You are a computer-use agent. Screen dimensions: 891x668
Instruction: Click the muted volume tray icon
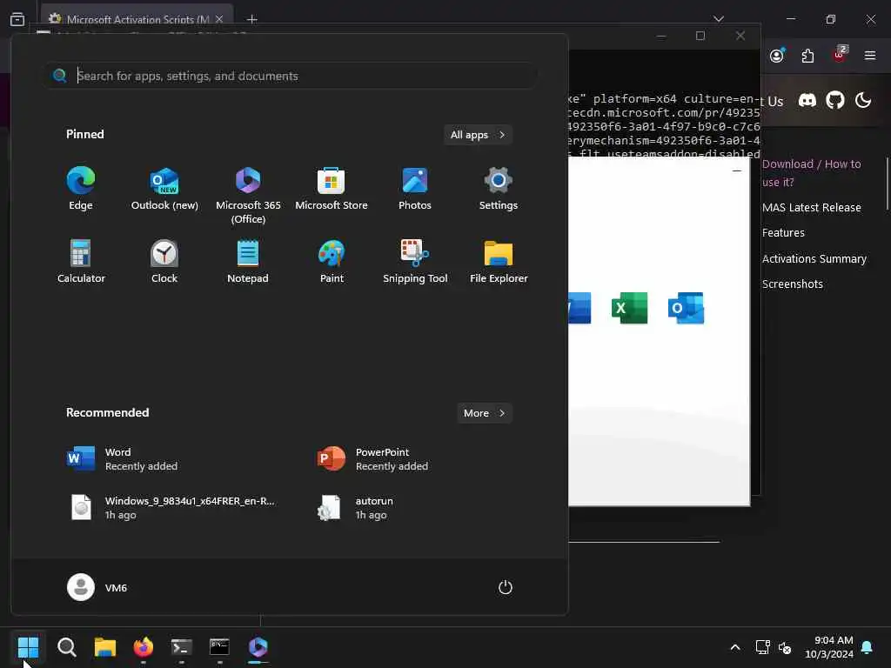tap(785, 647)
